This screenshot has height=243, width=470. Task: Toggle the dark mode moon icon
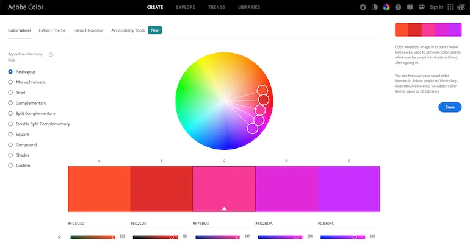click(375, 7)
